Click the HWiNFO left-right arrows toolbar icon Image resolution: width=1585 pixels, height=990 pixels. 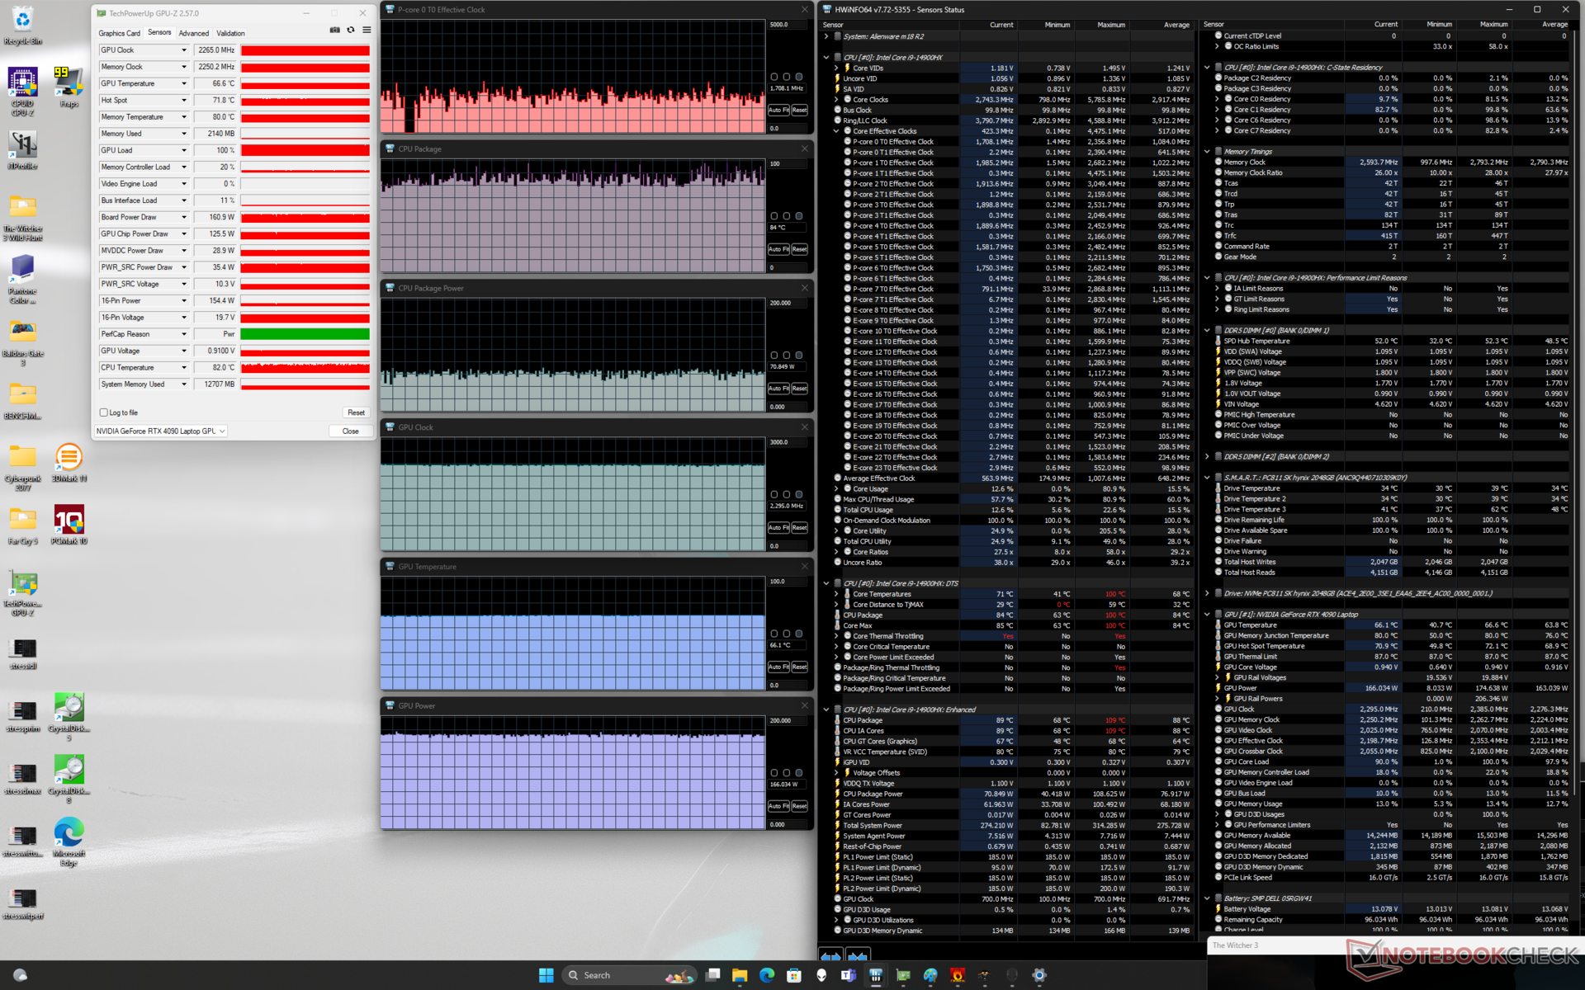coord(830,956)
